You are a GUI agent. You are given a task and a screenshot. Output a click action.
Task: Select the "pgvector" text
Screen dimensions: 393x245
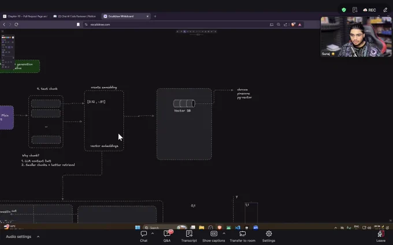244,97
